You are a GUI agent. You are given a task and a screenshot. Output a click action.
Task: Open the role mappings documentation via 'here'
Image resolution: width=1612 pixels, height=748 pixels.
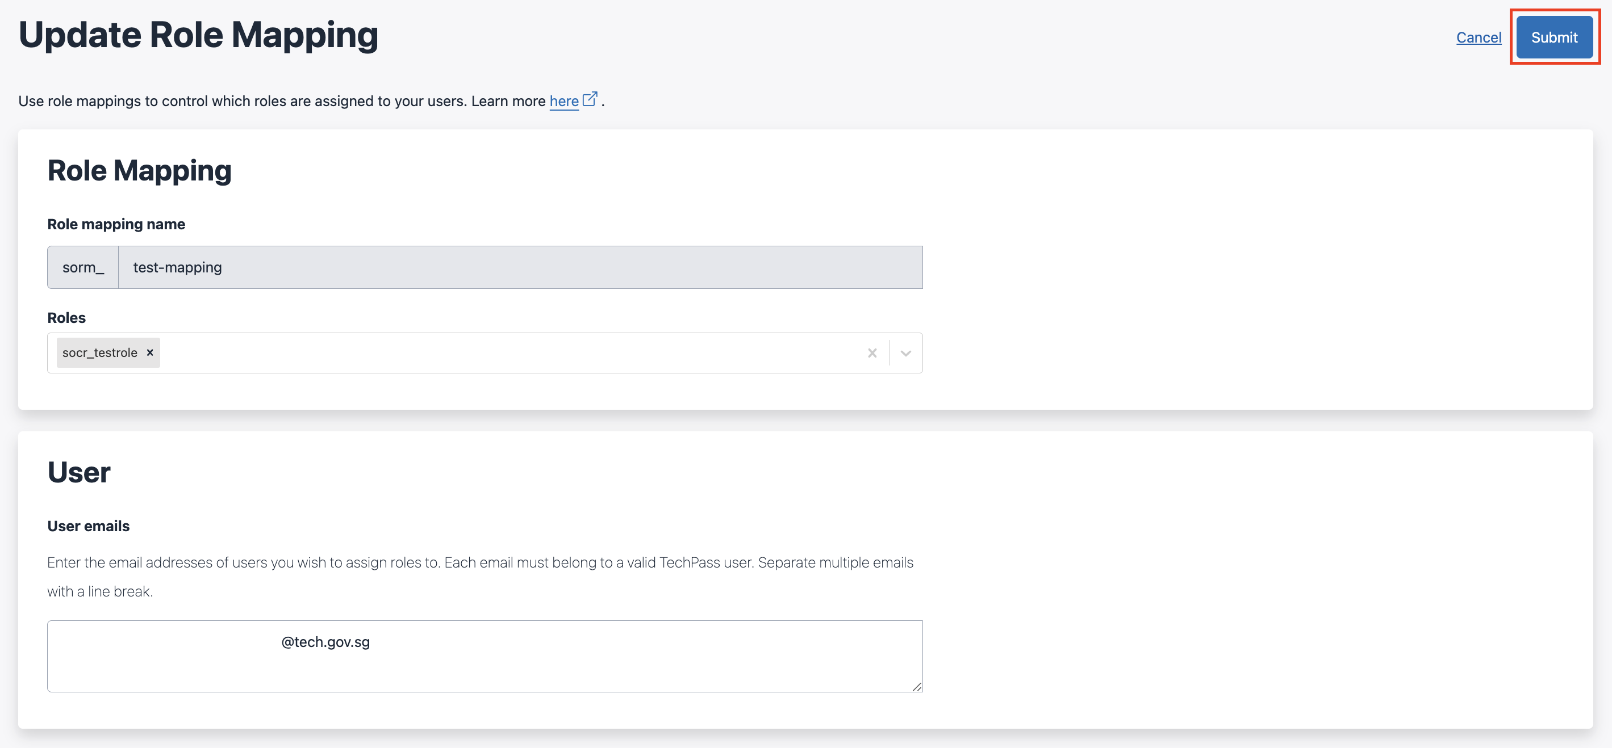[x=564, y=100]
